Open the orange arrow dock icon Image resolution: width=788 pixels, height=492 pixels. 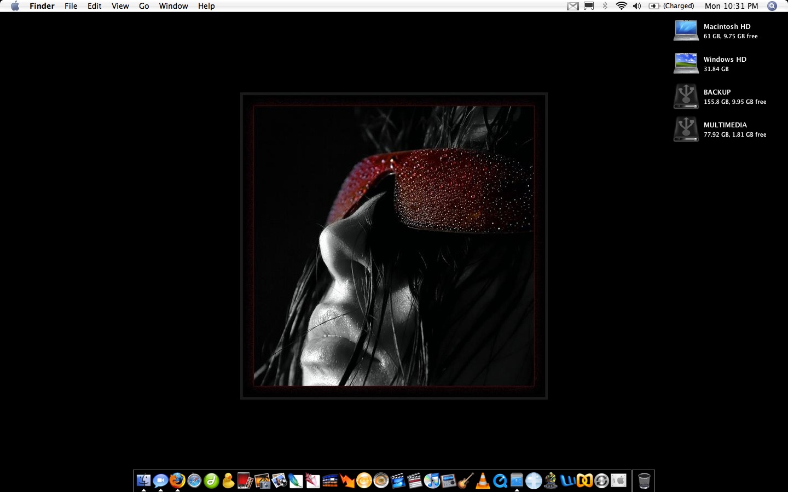tap(347, 481)
